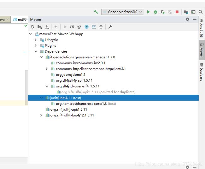Select the Lifecycle tree item

(51, 40)
